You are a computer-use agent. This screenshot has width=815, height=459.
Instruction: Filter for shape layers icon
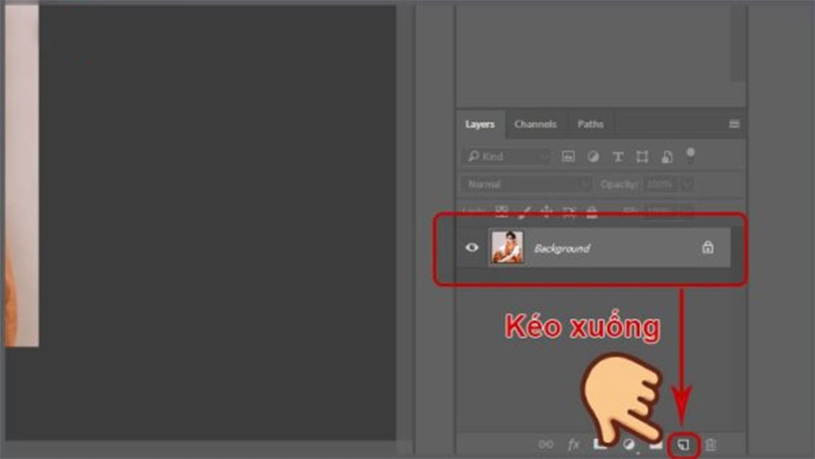tap(643, 157)
